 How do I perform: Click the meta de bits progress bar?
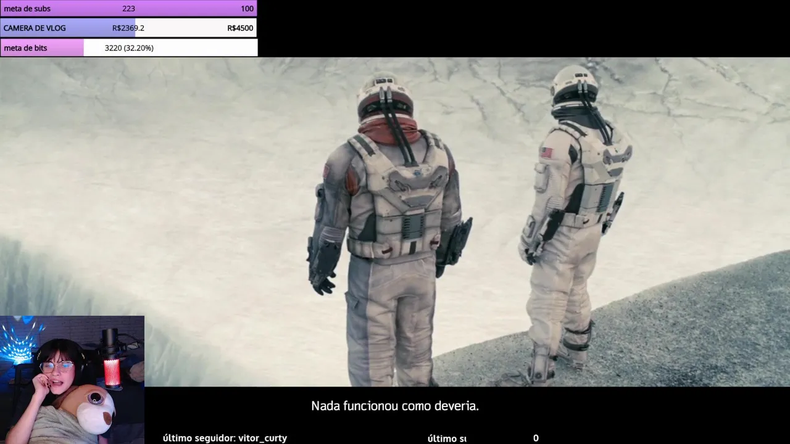point(128,47)
